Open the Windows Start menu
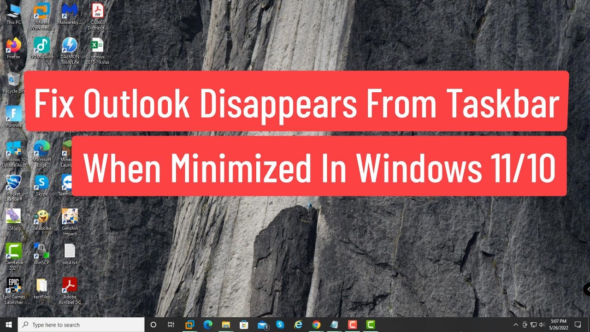 [x=9, y=325]
